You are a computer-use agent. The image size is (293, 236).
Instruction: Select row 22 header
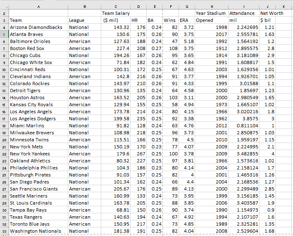pos(4,154)
